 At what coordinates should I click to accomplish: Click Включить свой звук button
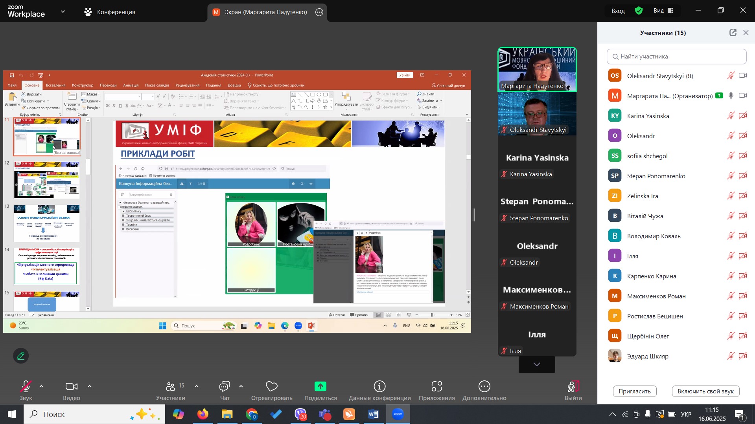pyautogui.click(x=705, y=391)
